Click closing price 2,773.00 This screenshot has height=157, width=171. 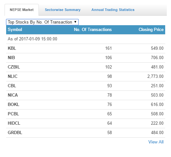point(155,77)
